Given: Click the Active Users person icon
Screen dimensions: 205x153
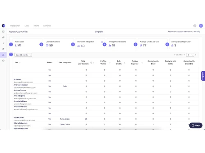Looking at the screenshot, I should 16,45.
